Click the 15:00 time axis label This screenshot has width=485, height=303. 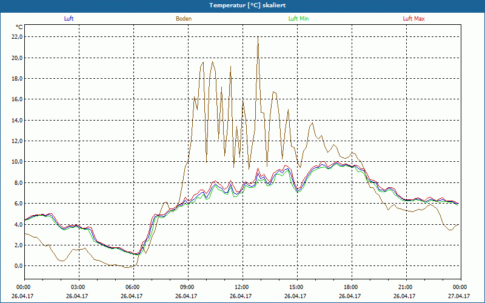296,287
